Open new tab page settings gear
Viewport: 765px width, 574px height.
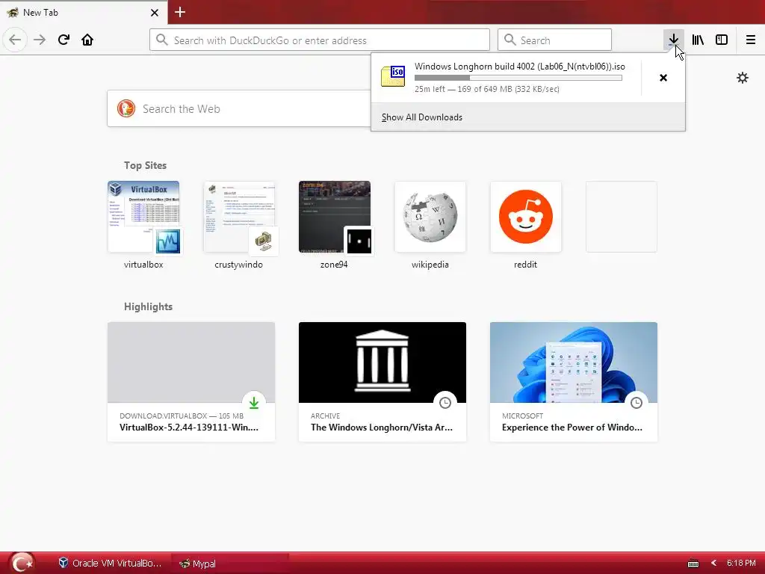coord(742,78)
